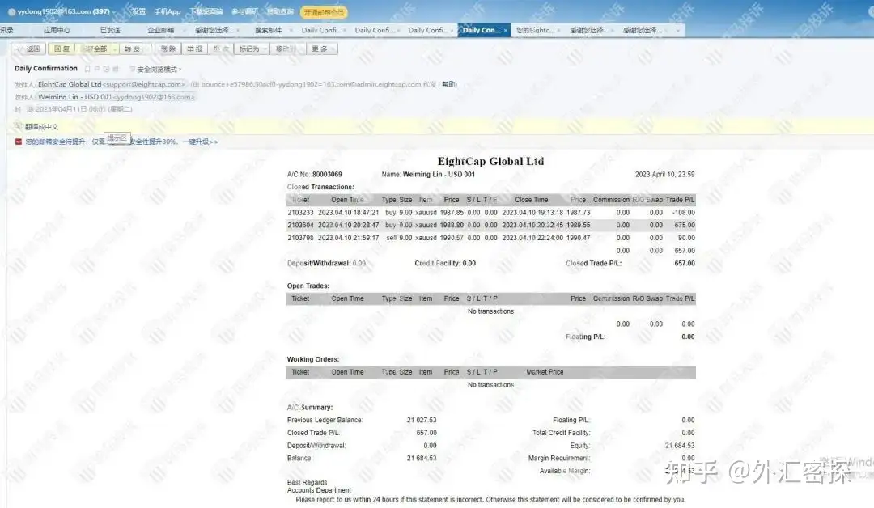874x508 pixels.
Task: Click trade P/L value -108.00
Action: point(683,213)
